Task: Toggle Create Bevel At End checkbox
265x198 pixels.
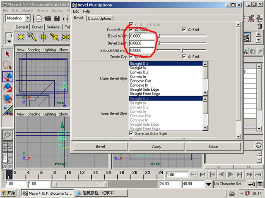Action: point(184,30)
